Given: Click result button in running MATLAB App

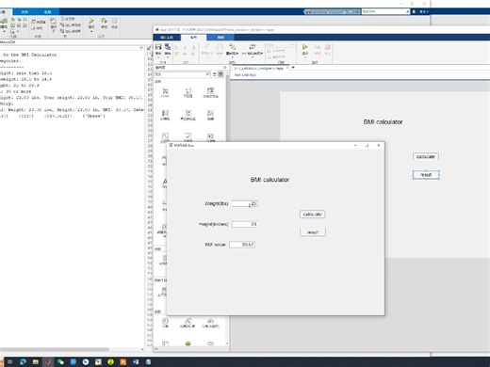Looking at the screenshot, I should [x=313, y=232].
